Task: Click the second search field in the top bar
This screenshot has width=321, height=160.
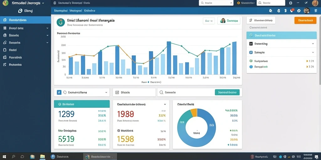Action: [271, 3]
